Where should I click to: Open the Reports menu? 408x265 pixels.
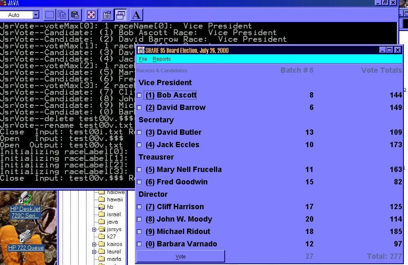[161, 59]
